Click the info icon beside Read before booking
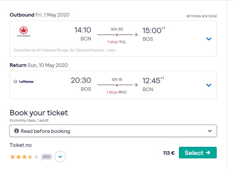This screenshot has height=169, width=233. pyautogui.click(x=17, y=131)
